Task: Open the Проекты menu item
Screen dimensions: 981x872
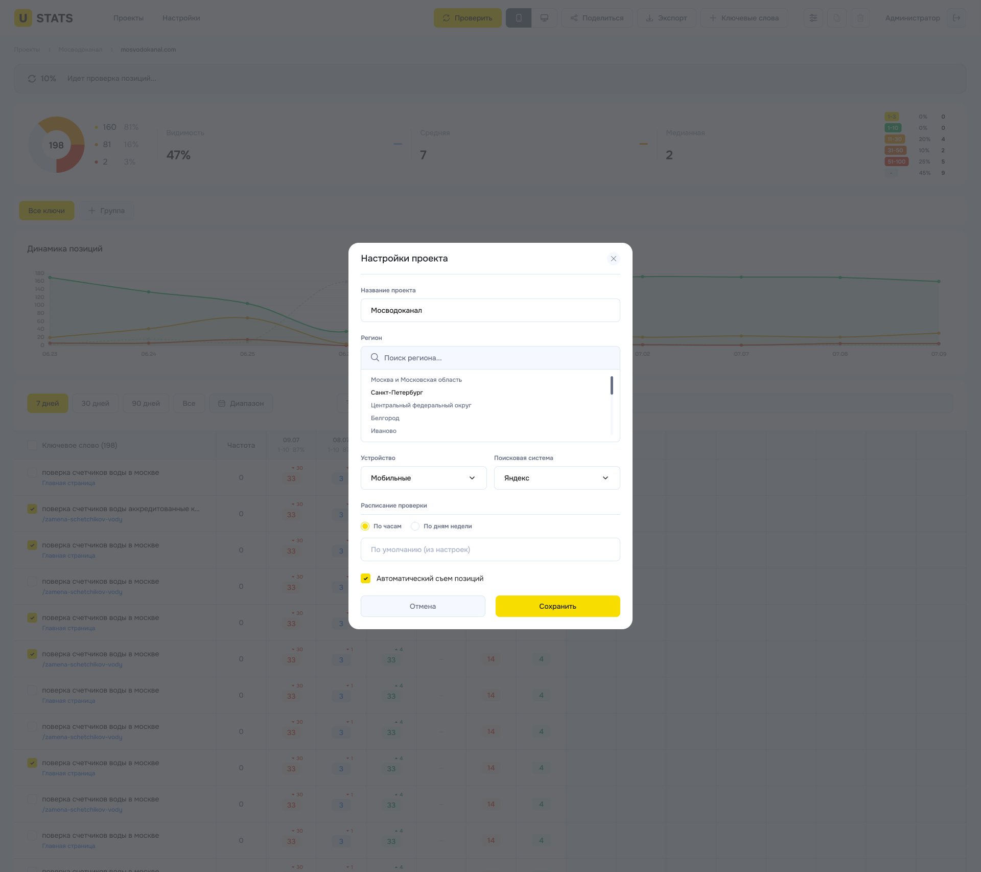Action: click(x=128, y=18)
